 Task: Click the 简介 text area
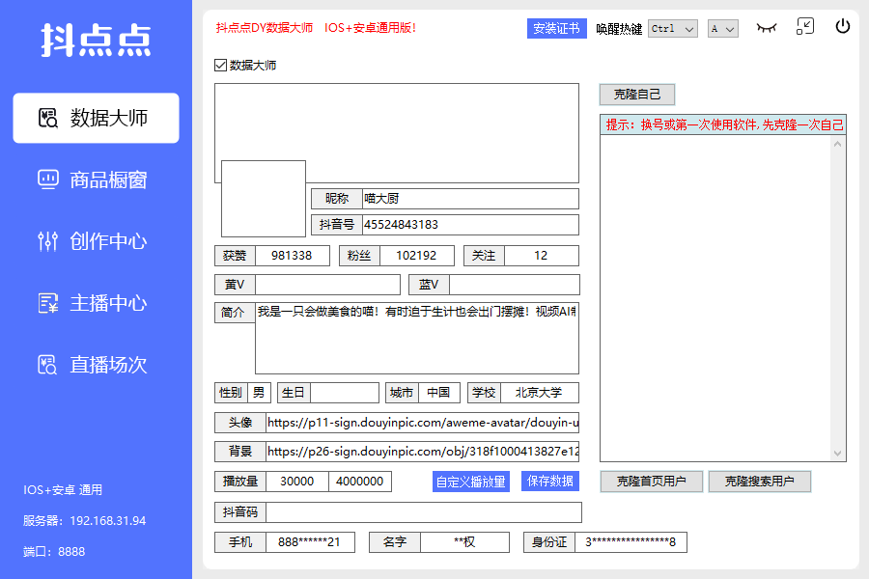[417, 338]
